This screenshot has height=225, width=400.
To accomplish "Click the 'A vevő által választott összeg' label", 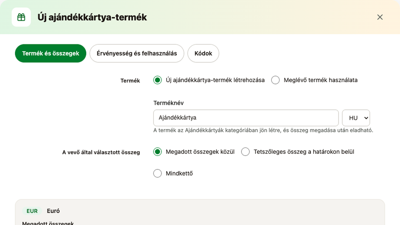I will point(101,152).
